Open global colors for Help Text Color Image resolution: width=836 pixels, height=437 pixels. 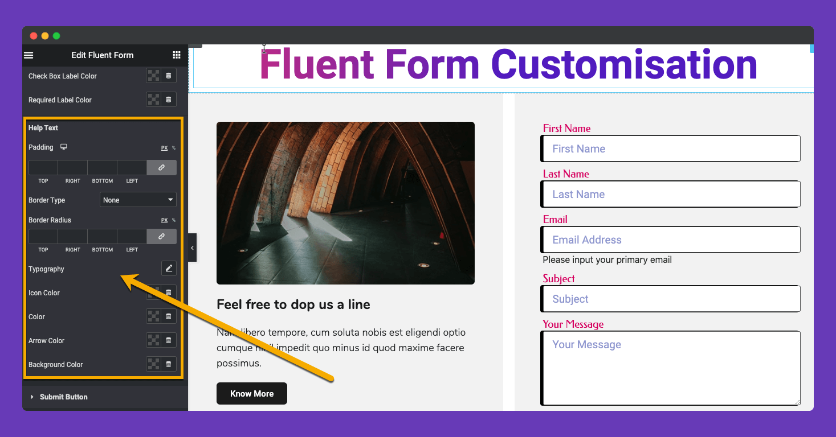point(169,316)
